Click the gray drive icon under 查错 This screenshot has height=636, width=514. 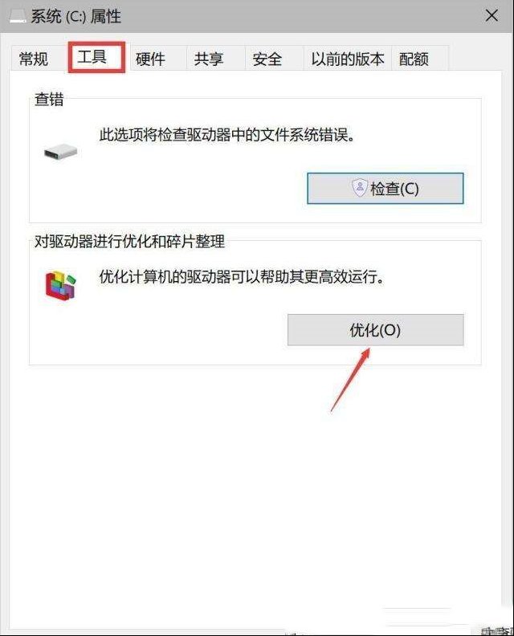tap(61, 152)
